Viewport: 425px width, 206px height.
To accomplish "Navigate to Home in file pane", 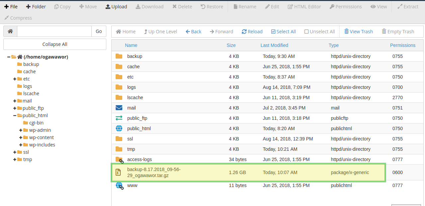I will tap(126, 32).
